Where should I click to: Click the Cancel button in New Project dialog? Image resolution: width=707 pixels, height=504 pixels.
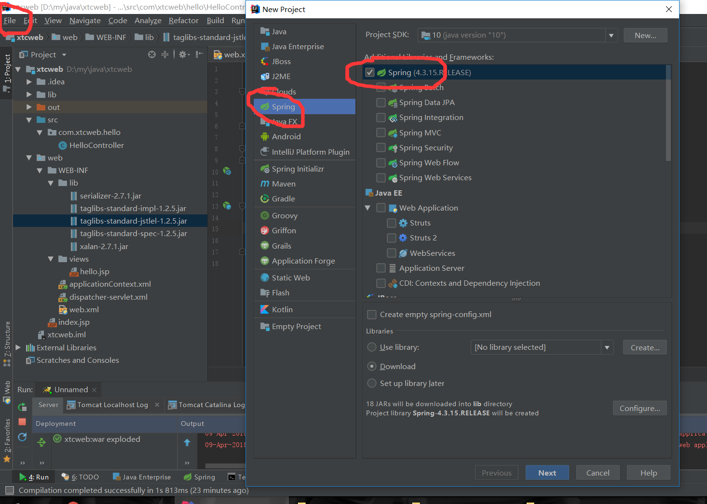[x=598, y=473]
